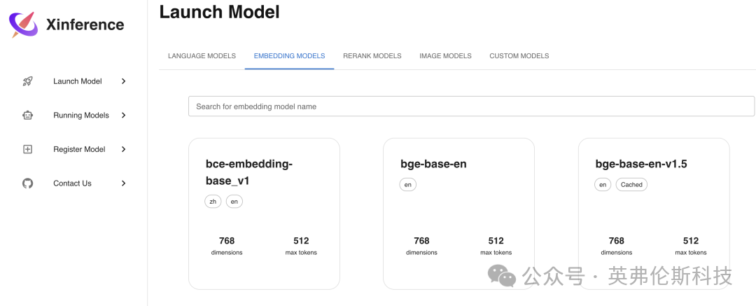Expand the Running Models chevron arrow

pos(123,116)
